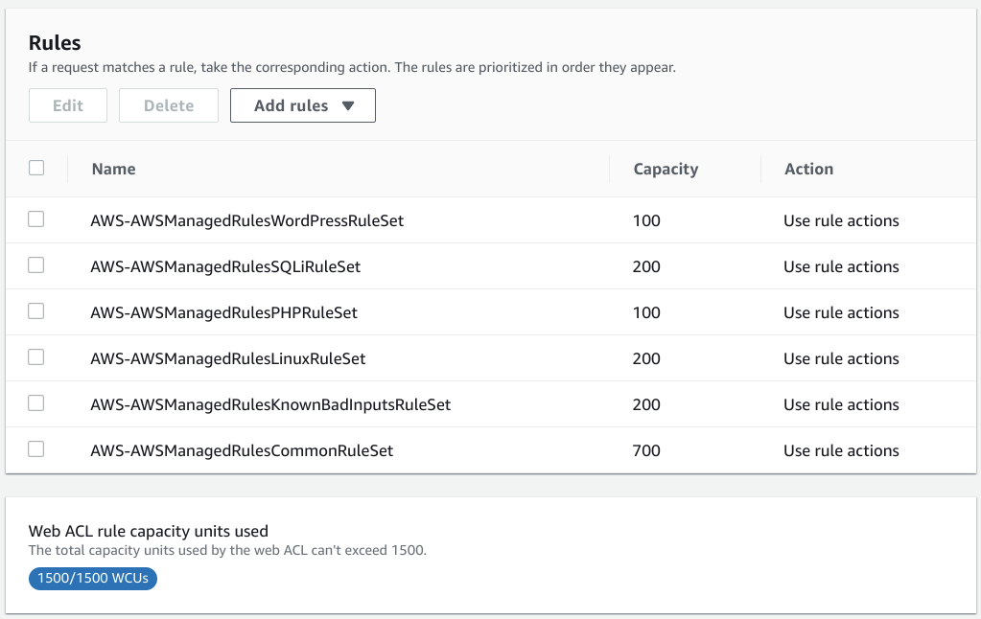Click "Use rule actions" in the LinuxRuleSet row
This screenshot has width=981, height=619.
(841, 359)
